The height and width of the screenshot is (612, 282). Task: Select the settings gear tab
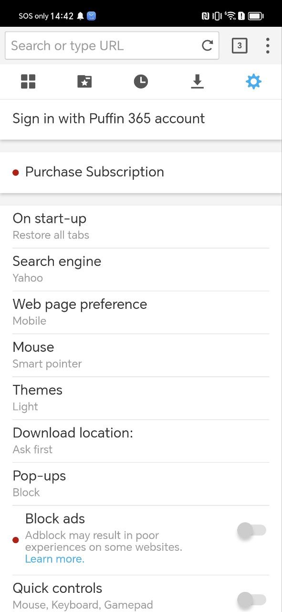click(253, 82)
